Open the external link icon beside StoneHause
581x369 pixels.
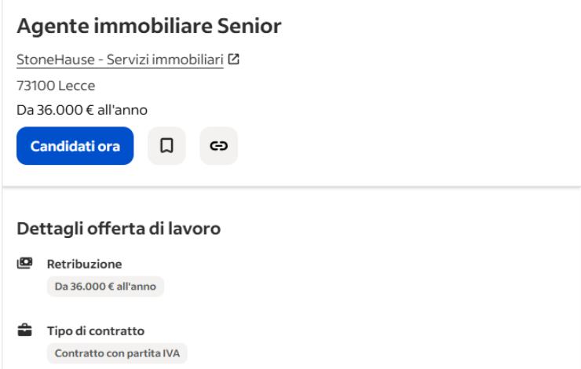click(x=233, y=60)
